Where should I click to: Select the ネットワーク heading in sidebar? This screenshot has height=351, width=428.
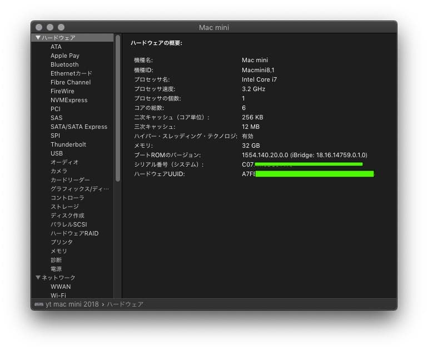tap(58, 278)
